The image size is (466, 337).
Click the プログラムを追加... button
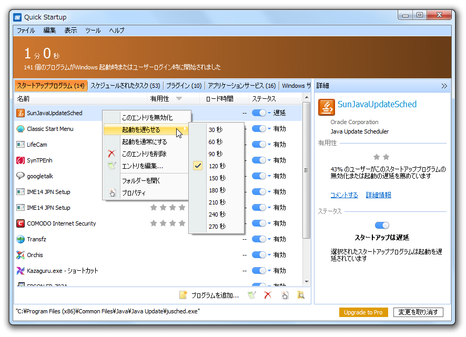[x=215, y=295]
